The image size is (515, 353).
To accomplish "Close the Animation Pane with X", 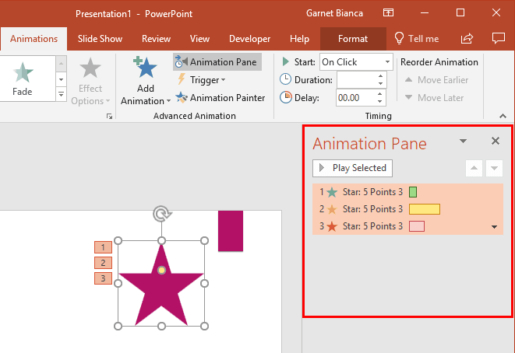I will coord(496,141).
